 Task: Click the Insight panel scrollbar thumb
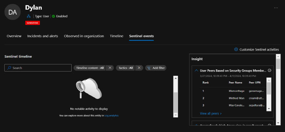pos(278,64)
